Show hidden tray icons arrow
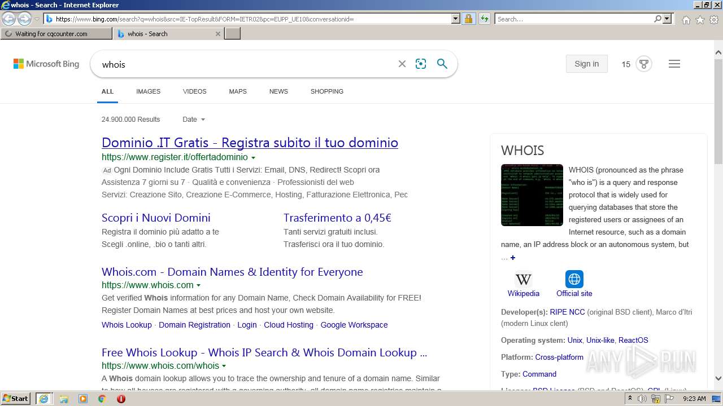723x406 pixels. 631,399
